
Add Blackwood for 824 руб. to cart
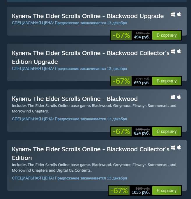pyautogui.click(x=167, y=131)
